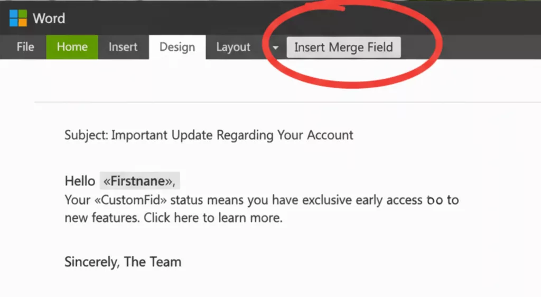The width and height of the screenshot is (541, 297).
Task: Click the 'Word' application title text
Action: [x=49, y=18]
